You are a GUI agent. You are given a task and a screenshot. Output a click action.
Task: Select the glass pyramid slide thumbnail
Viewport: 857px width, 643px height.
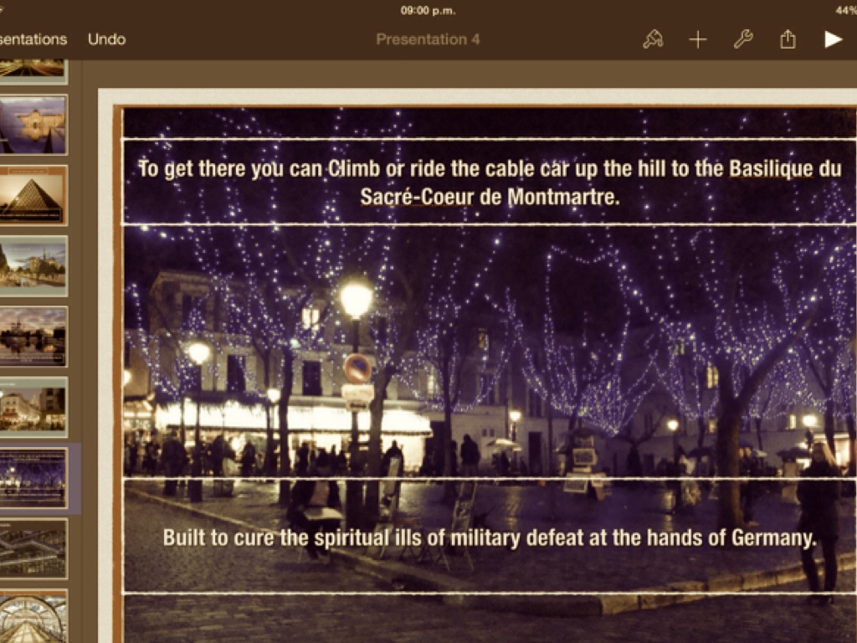[x=33, y=195]
